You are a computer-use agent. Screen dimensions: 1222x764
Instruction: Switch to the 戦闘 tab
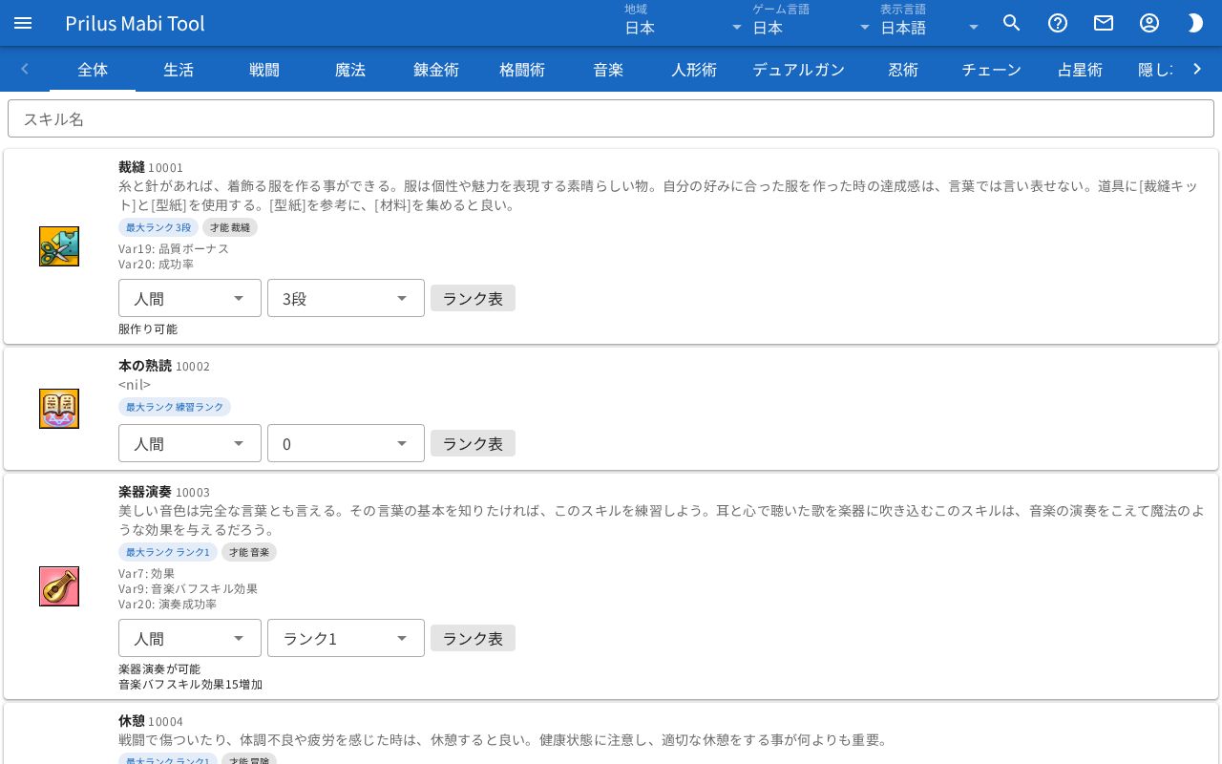point(264,69)
